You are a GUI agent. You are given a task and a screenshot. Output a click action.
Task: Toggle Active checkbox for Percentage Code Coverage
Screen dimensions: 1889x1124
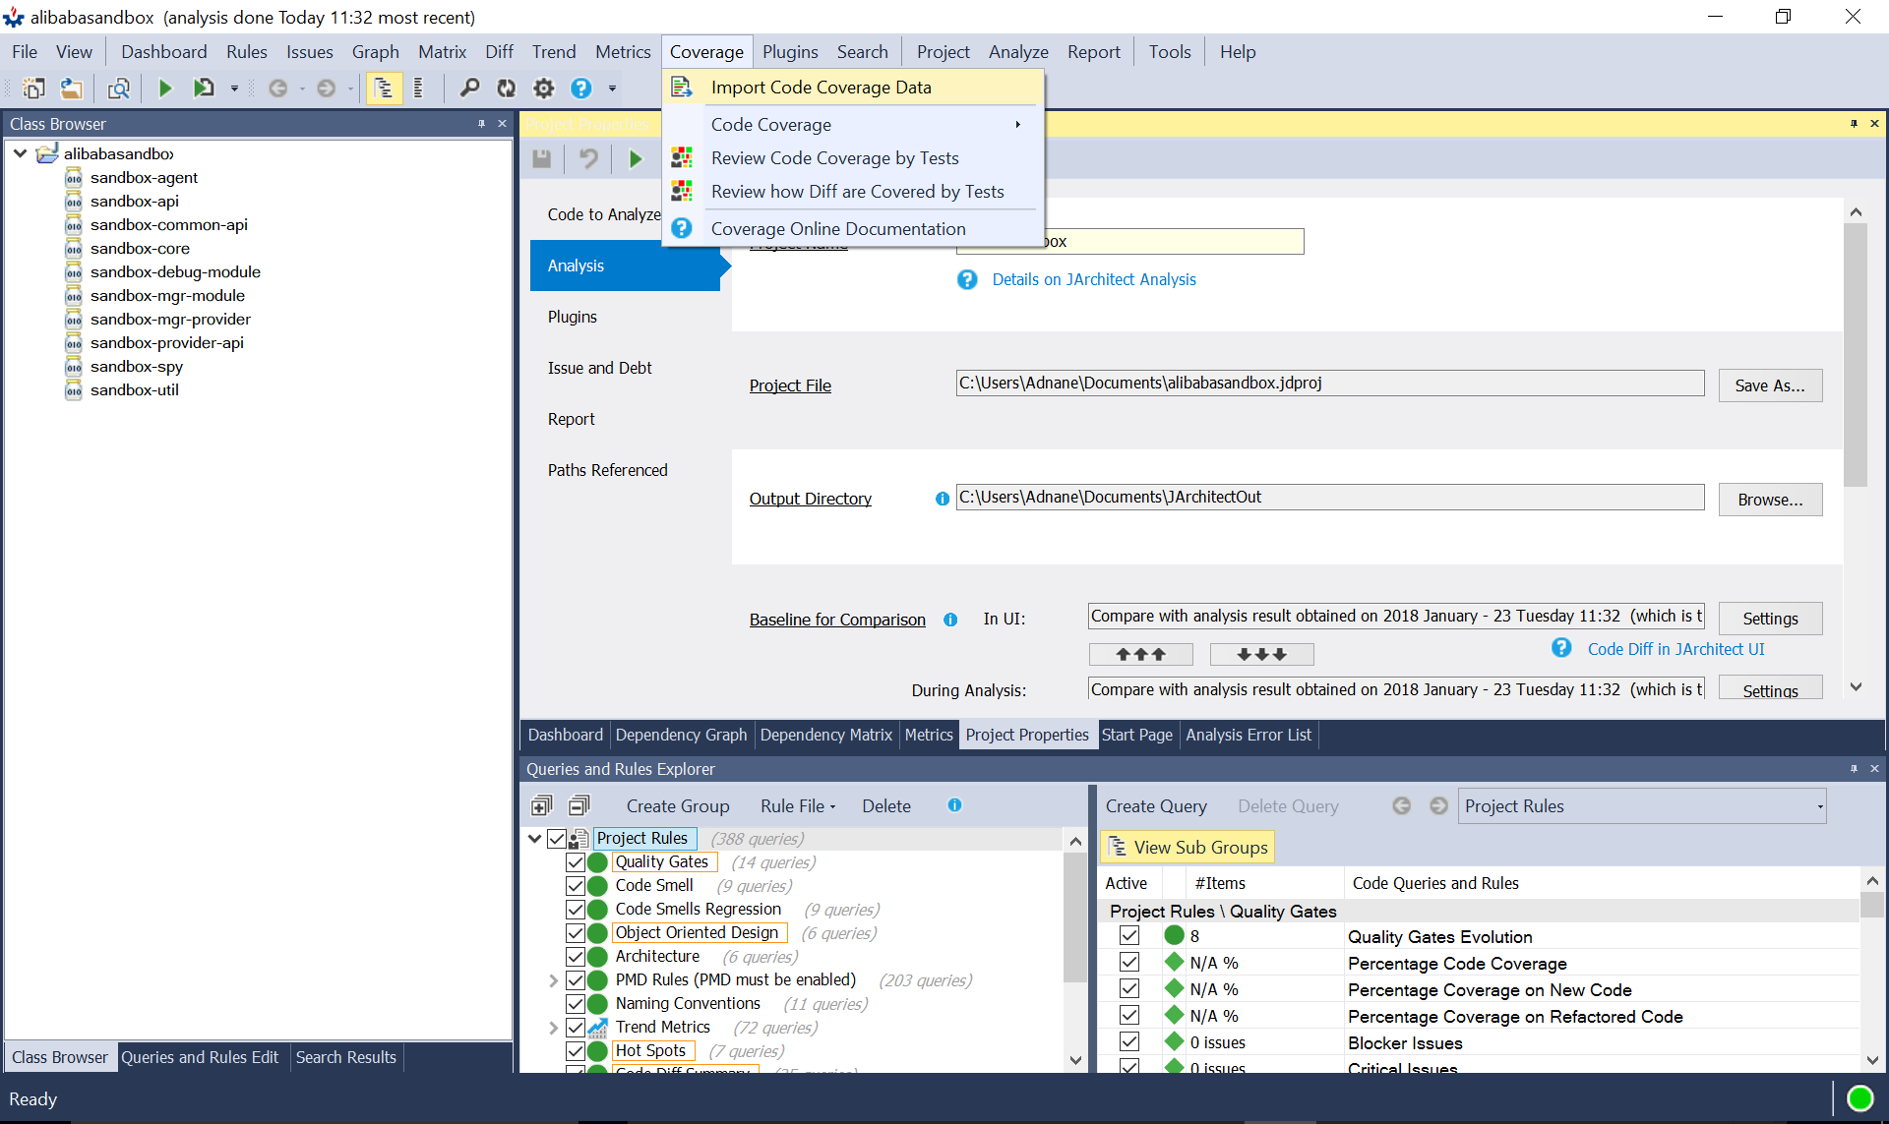click(1129, 963)
